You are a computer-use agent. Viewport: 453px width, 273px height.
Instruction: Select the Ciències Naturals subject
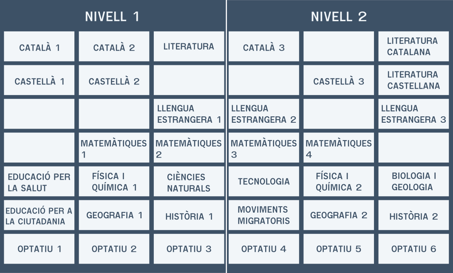(189, 181)
